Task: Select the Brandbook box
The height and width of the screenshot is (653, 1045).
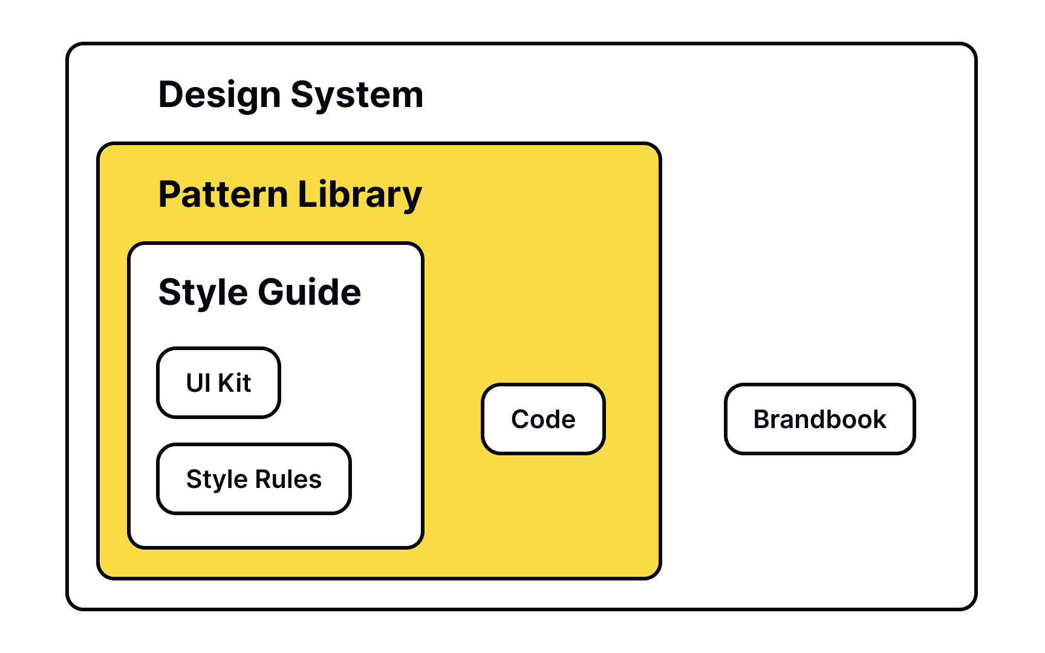Action: [x=819, y=419]
